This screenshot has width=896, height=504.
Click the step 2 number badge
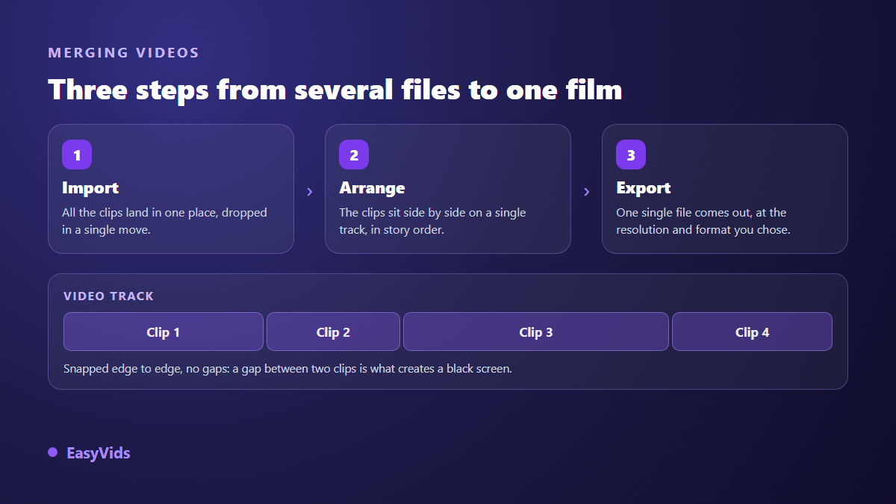354,155
